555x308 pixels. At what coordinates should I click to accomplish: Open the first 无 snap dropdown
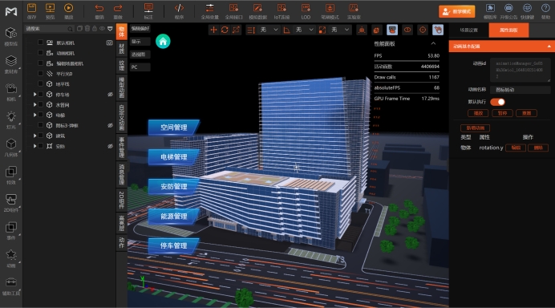coord(269,30)
